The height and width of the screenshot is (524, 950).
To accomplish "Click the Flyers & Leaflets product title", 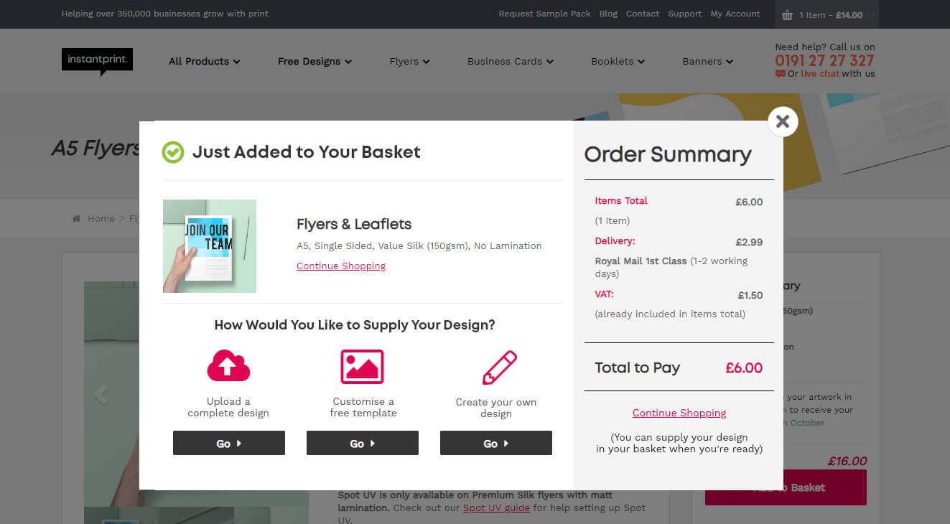I will pos(354,224).
